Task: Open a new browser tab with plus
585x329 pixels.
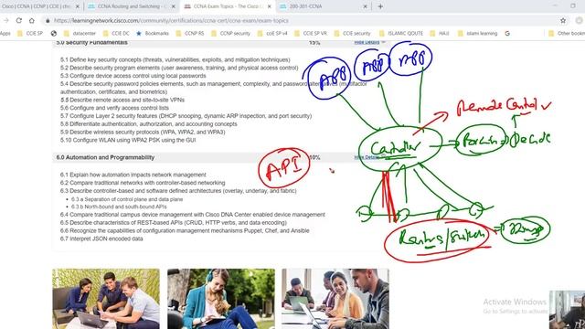Action: 380,6
